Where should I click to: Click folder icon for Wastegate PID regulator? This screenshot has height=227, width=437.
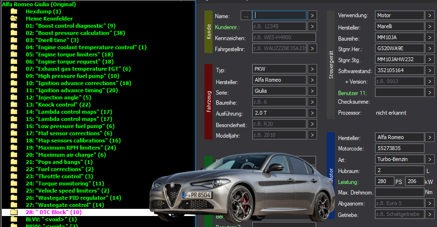[14, 198]
